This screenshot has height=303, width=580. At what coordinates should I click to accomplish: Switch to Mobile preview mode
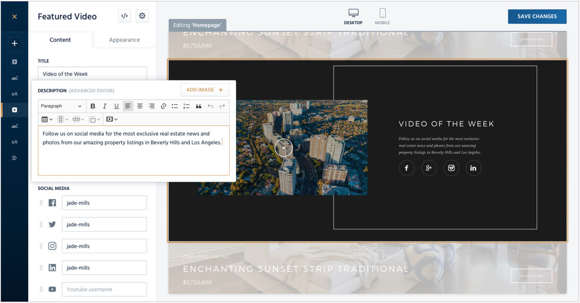[x=382, y=17]
